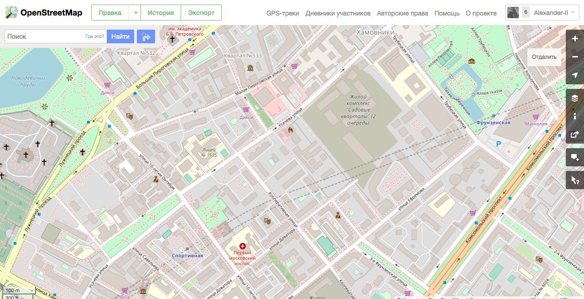Open Авторские права page
Viewport: 584px width, 299px height.
[402, 13]
